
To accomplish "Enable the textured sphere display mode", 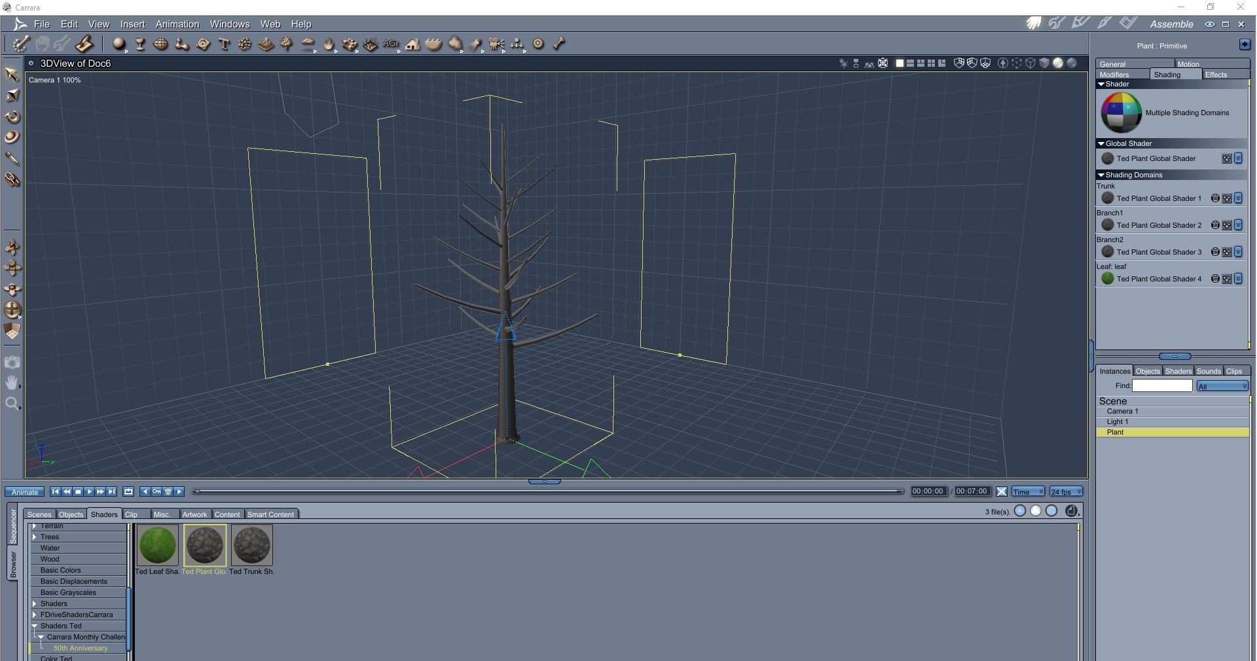I will pyautogui.click(x=1072, y=63).
